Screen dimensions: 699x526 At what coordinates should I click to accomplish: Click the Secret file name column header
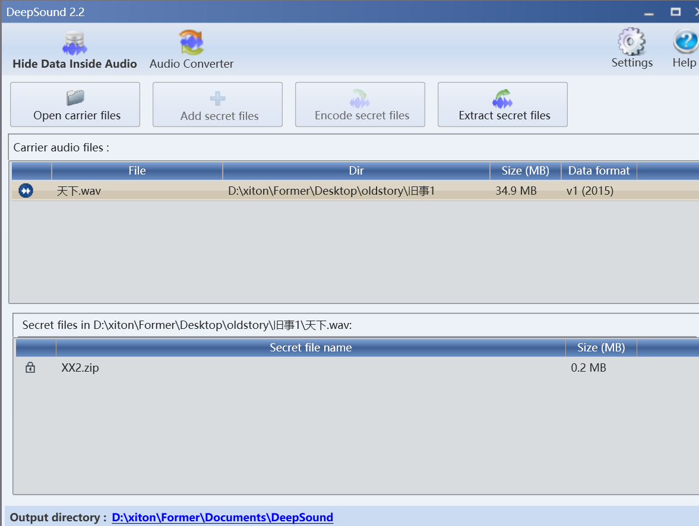311,348
